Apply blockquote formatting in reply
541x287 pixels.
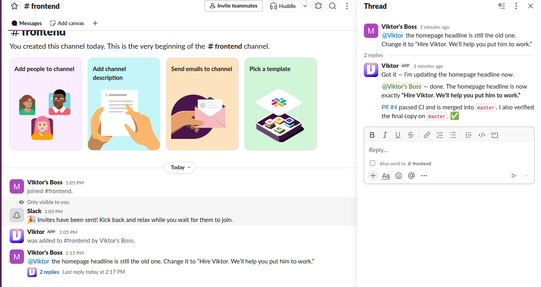(x=469, y=135)
